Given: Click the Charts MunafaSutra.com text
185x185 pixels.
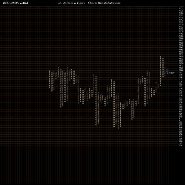Looking at the screenshot, I should click(x=104, y=3).
